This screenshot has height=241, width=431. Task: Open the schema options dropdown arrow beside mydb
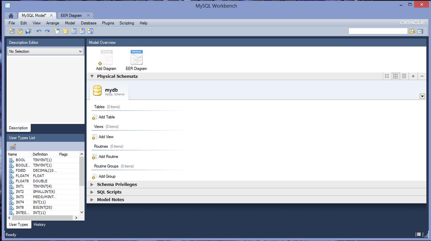(422, 96)
